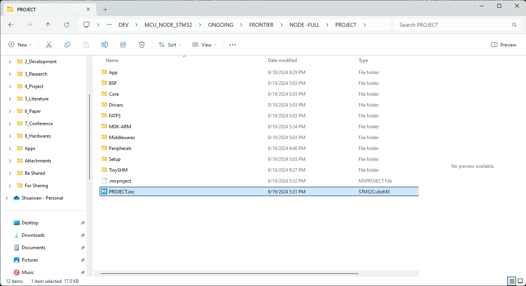Screen dimensions: 526x286
Task: Expand the Be Shared tree node
Action: click(x=10, y=173)
